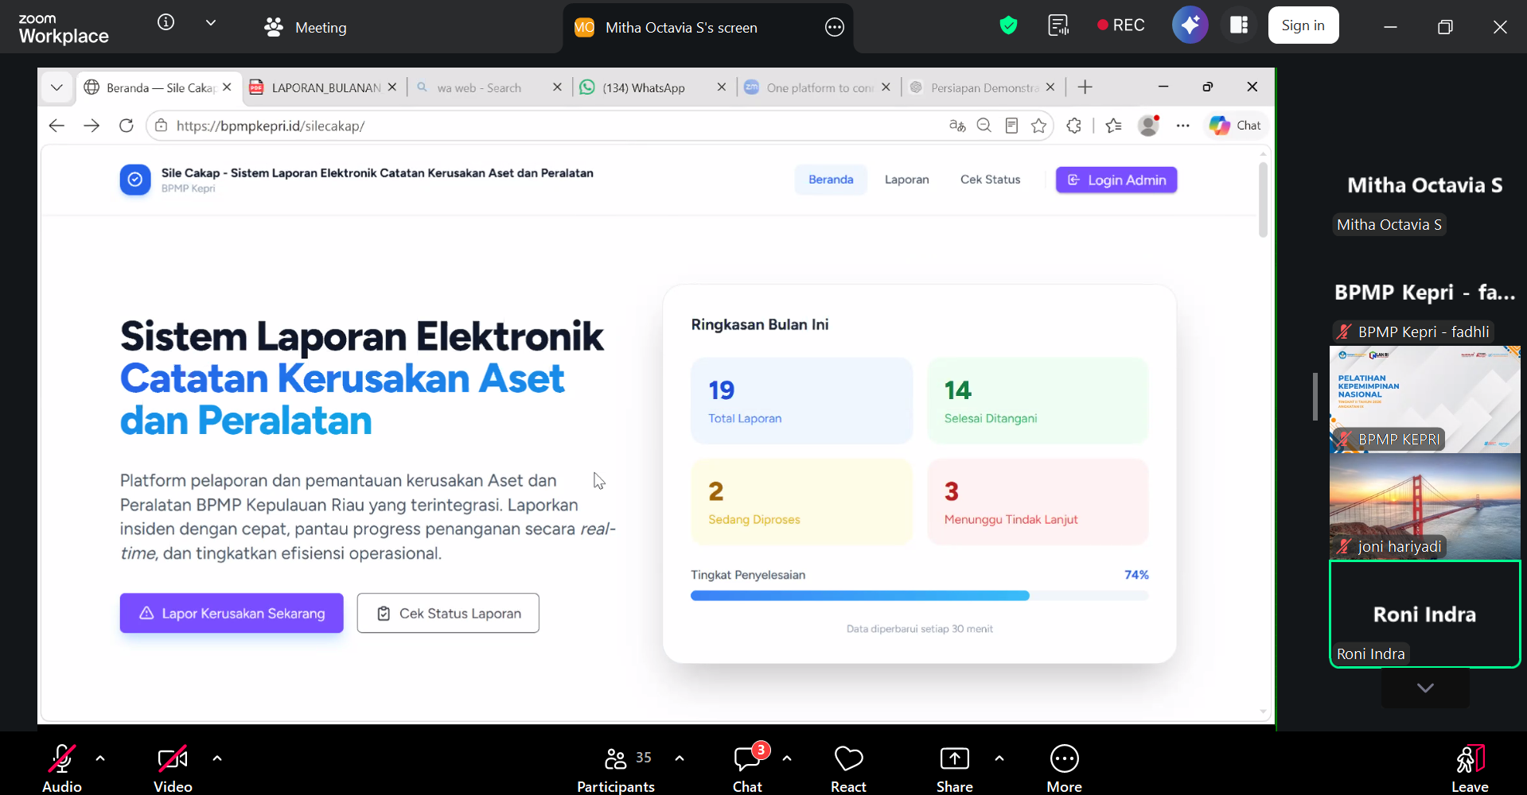The image size is (1527, 795).
Task: Switch to LAPORAN_BULANAN browser tab
Action: pyautogui.click(x=322, y=87)
